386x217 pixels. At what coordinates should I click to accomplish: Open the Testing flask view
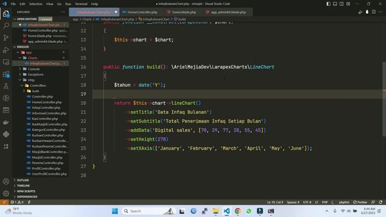point(6,86)
